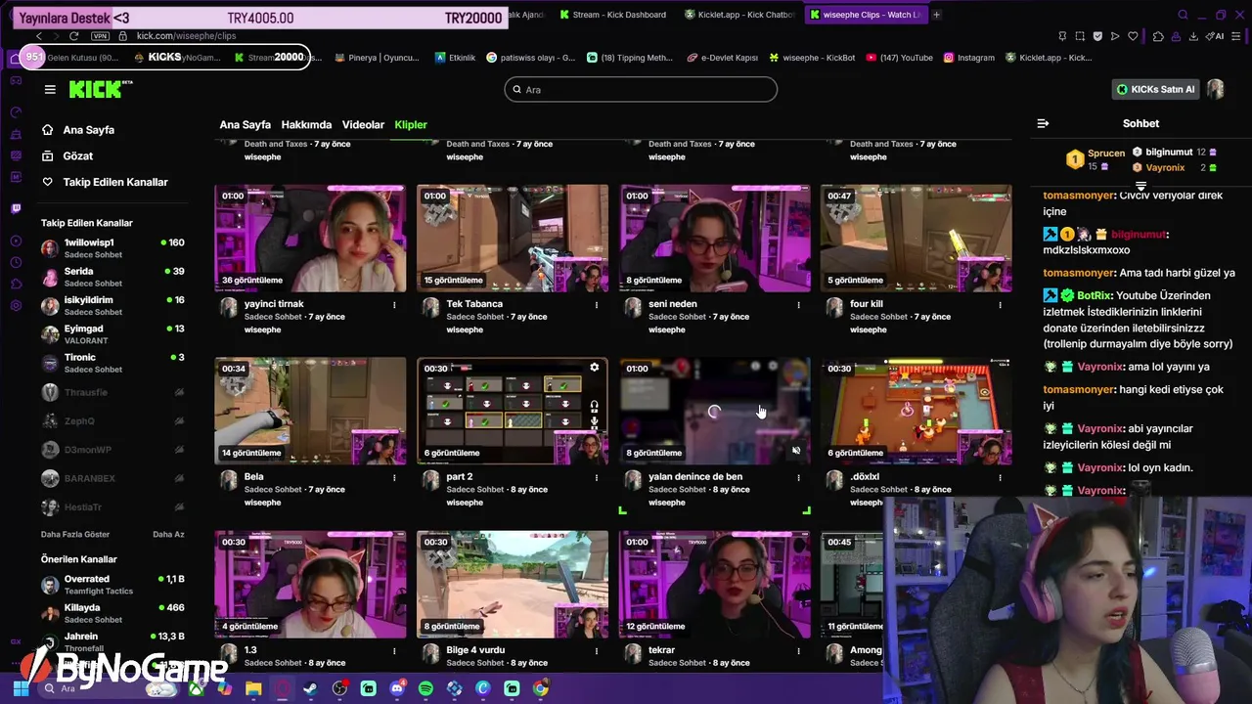Open the ad blocker shield icon
The width and height of the screenshot is (1252, 704).
click(x=1097, y=36)
